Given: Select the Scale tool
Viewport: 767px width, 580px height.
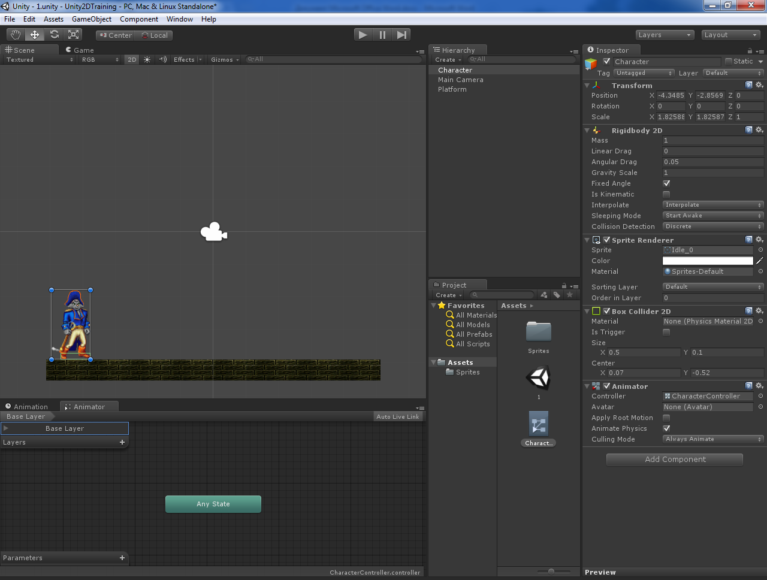Looking at the screenshot, I should click(74, 35).
